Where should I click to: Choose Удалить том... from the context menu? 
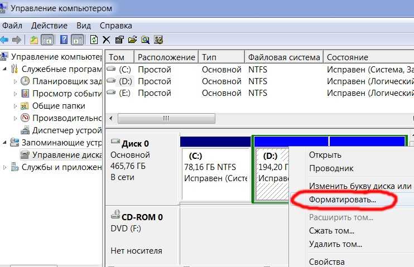pyautogui.click(x=335, y=244)
